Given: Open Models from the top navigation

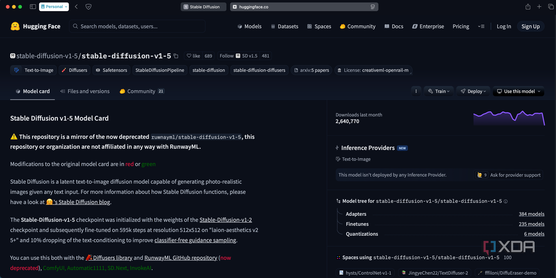Looking at the screenshot, I should point(249,26).
